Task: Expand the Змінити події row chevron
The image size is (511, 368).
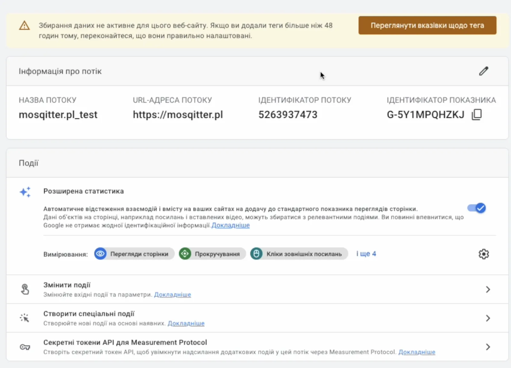Action: [x=488, y=289]
